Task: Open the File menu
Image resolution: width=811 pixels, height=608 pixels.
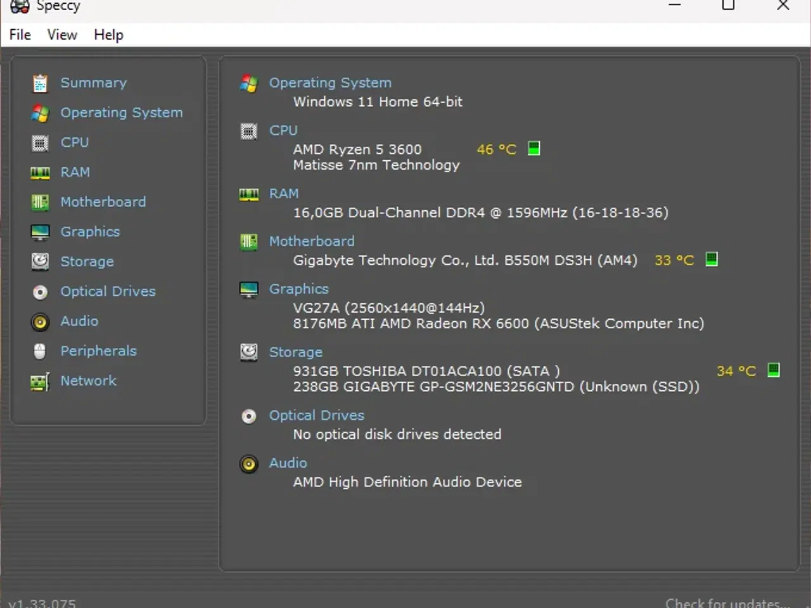Action: [20, 35]
